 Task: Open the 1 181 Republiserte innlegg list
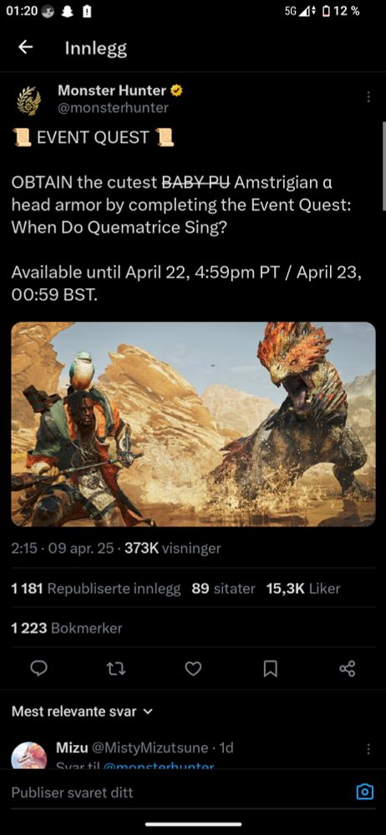tap(95, 589)
